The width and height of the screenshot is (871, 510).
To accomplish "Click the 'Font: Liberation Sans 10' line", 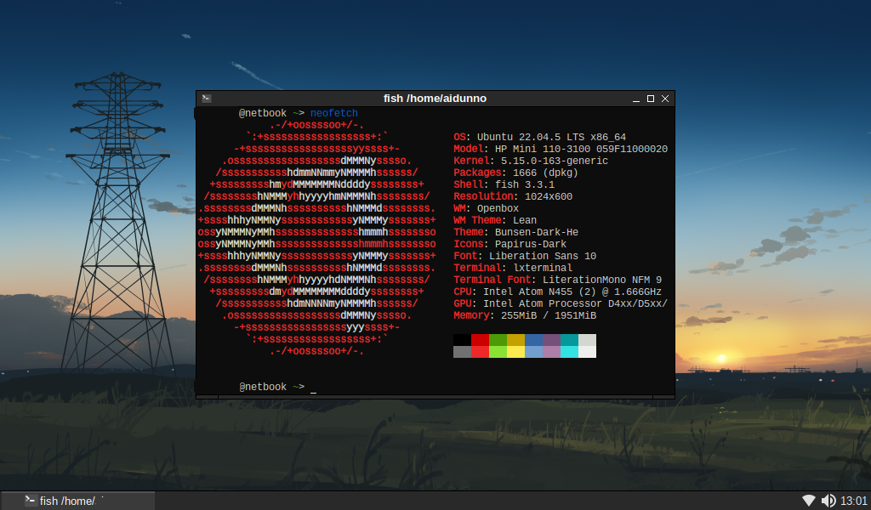I will pos(525,256).
